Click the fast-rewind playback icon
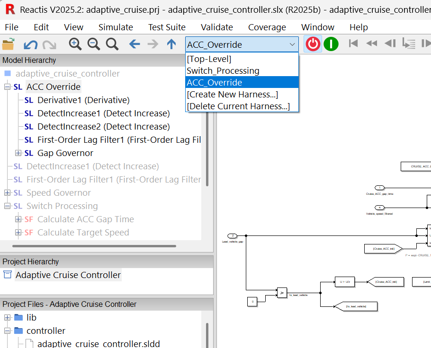This screenshot has height=348, width=431. (371, 43)
